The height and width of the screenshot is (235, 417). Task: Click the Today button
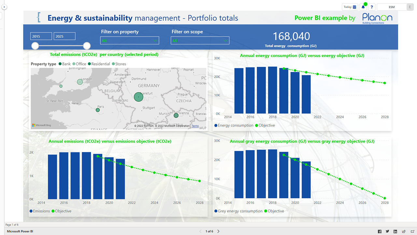point(350,7)
